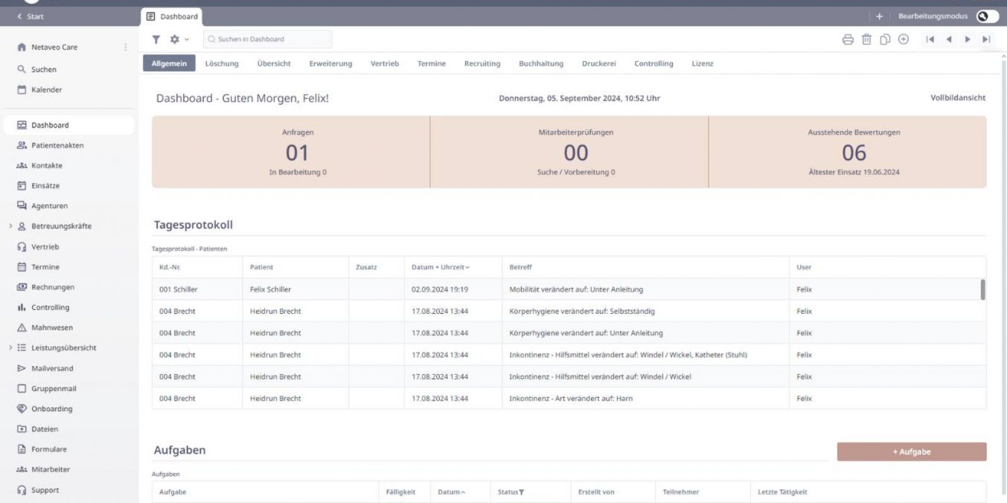Expand the Betreuungskräfte sidebar item
This screenshot has height=503, width=1007.
[11, 226]
